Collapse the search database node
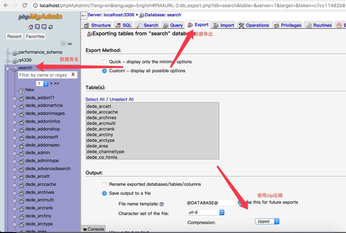 click(x=7, y=69)
